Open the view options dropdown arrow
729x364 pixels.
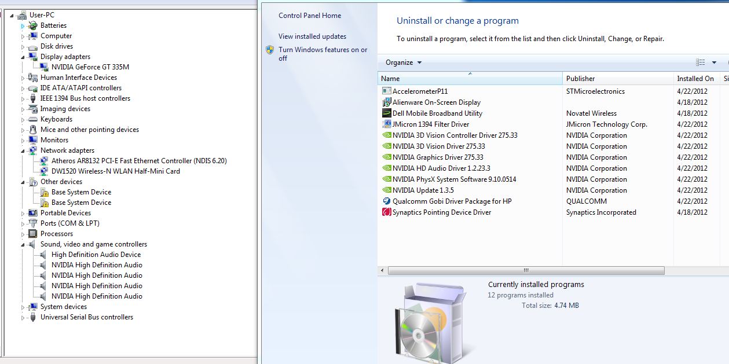click(714, 62)
